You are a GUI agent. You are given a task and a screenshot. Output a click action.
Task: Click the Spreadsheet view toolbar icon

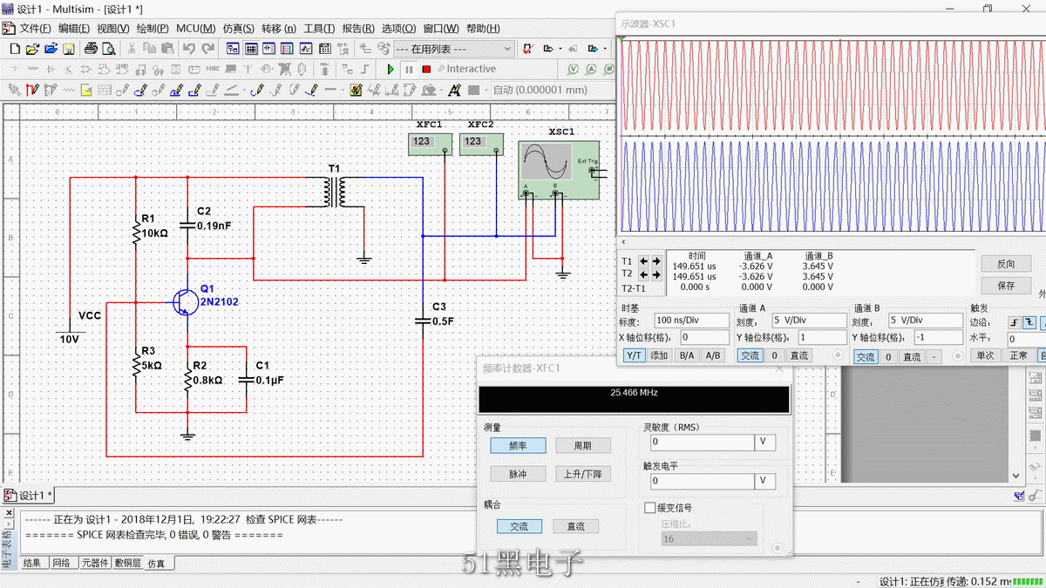pyautogui.click(x=251, y=49)
